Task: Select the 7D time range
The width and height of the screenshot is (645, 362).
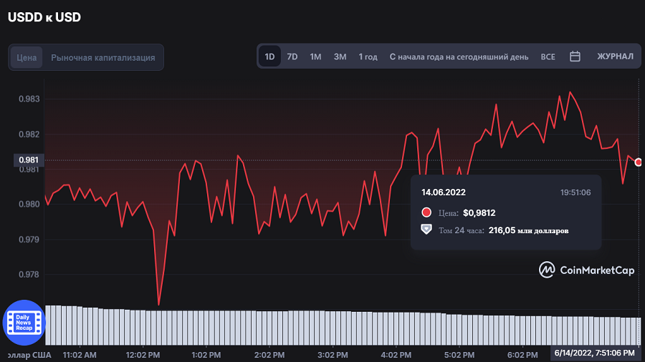Action: pyautogui.click(x=292, y=57)
